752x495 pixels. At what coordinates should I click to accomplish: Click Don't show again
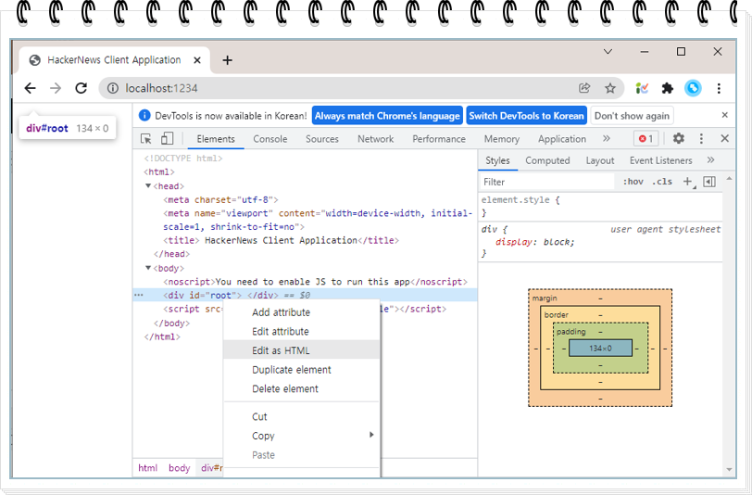pos(632,116)
